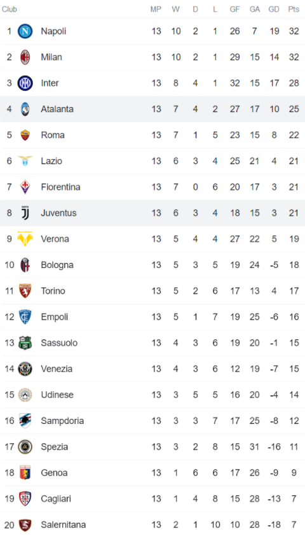This screenshot has width=305, height=536.
Task: Click the Milan club crest icon
Action: [x=25, y=57]
